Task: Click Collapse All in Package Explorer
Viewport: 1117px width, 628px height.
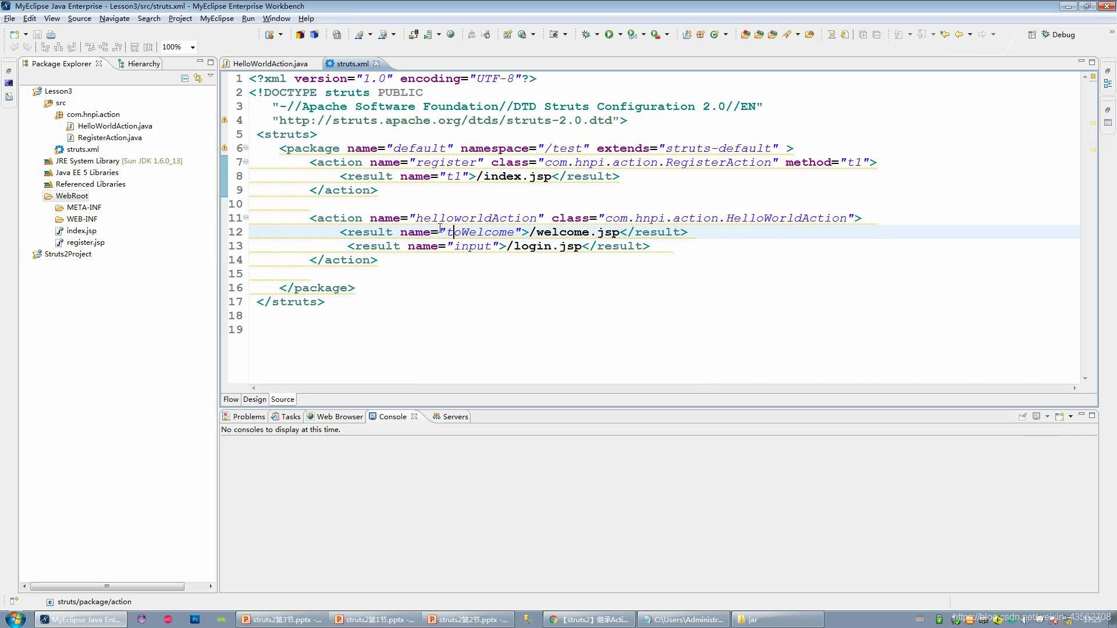Action: [184, 78]
